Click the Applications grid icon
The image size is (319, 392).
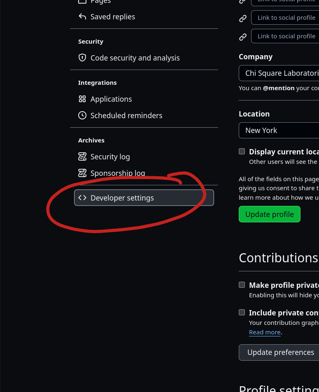point(82,99)
